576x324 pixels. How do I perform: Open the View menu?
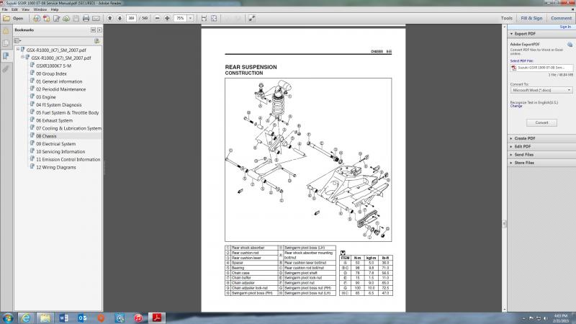(x=25, y=9)
